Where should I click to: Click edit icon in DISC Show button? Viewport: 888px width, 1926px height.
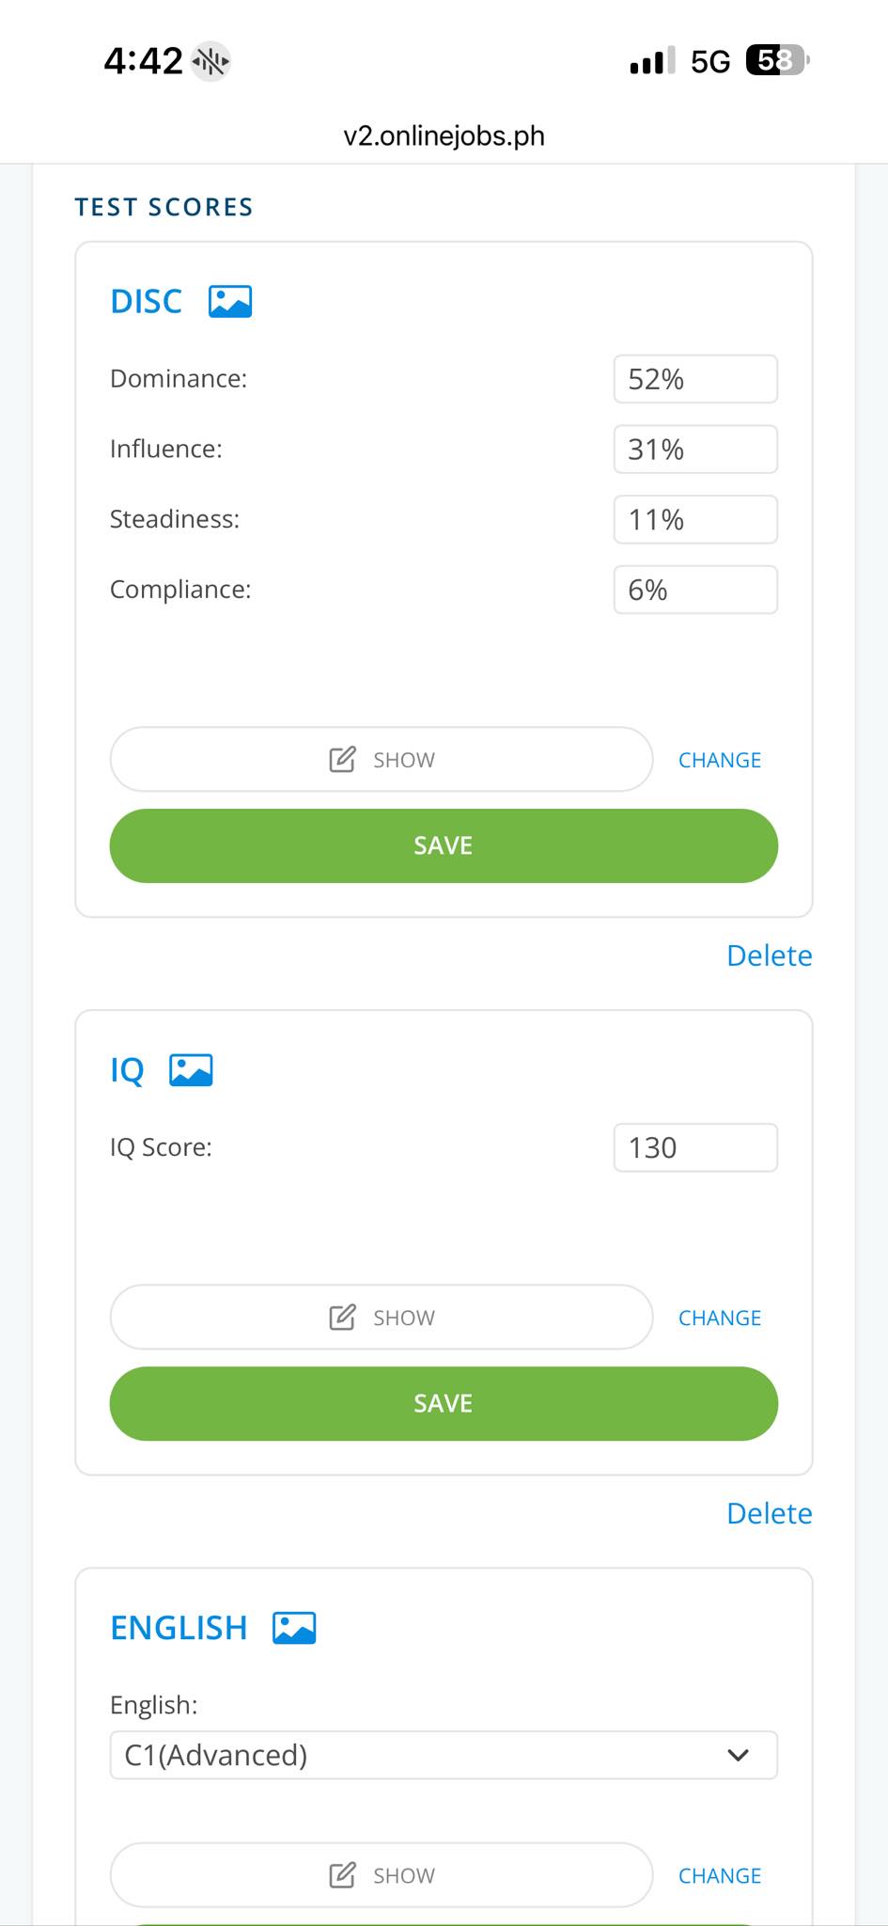coord(342,759)
